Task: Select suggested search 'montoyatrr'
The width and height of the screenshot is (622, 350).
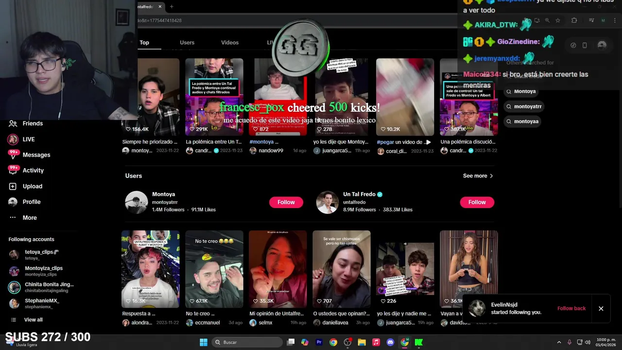Action: 524,106
